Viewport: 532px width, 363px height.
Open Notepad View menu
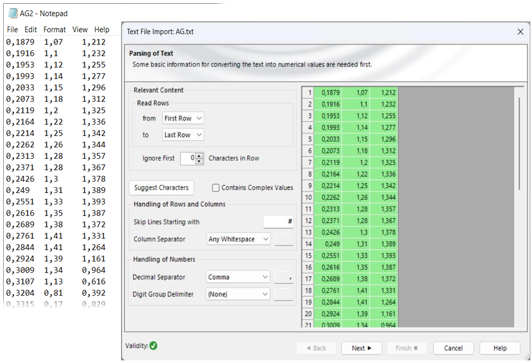[80, 30]
